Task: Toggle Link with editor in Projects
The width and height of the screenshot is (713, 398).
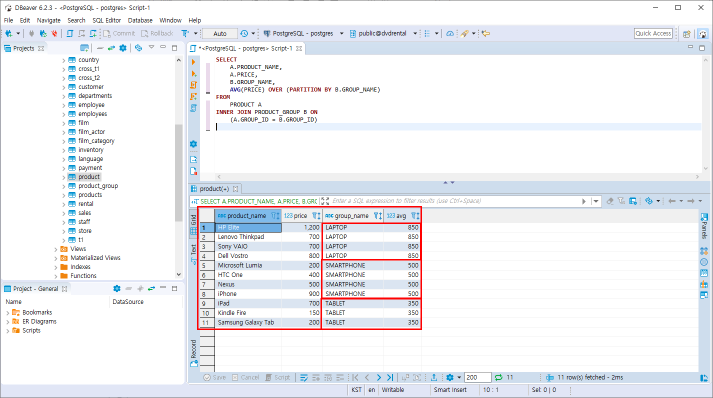Action: coord(111,48)
